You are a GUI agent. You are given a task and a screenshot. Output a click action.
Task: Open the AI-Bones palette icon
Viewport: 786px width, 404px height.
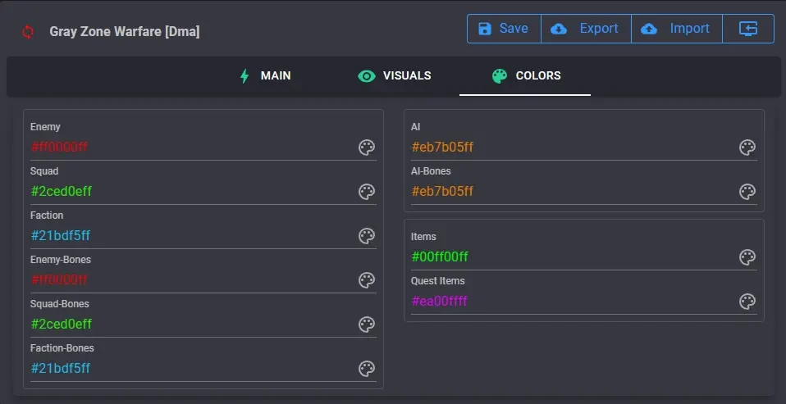pyautogui.click(x=747, y=192)
